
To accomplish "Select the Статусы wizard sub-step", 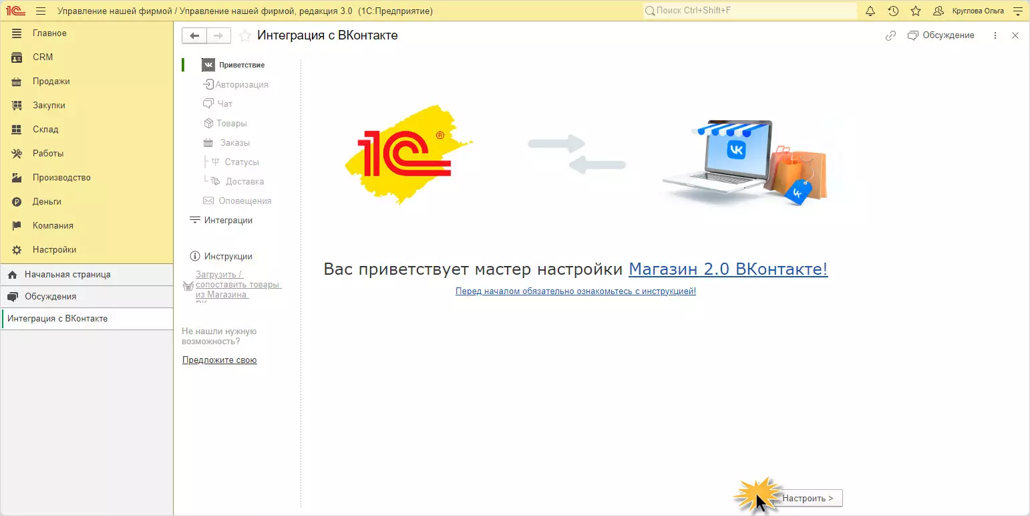I will click(235, 162).
